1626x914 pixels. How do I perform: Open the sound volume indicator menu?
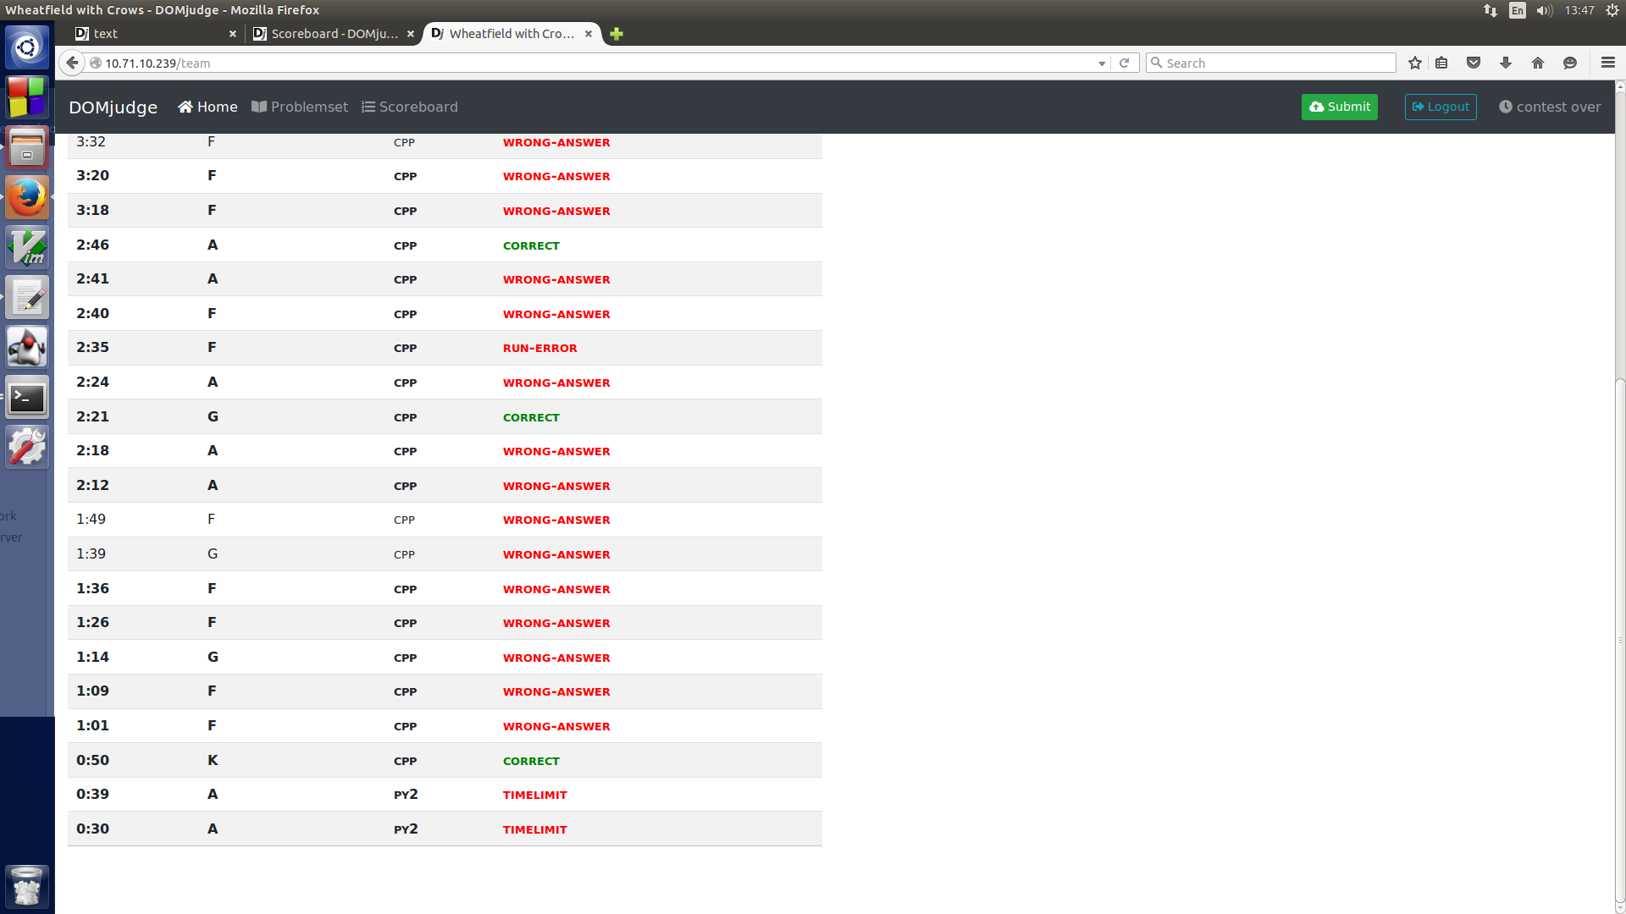pyautogui.click(x=1544, y=10)
